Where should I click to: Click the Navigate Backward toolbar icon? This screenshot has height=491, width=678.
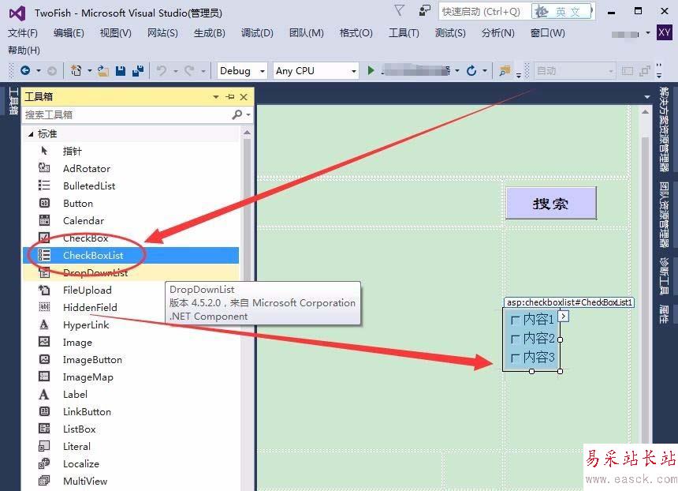tap(25, 70)
